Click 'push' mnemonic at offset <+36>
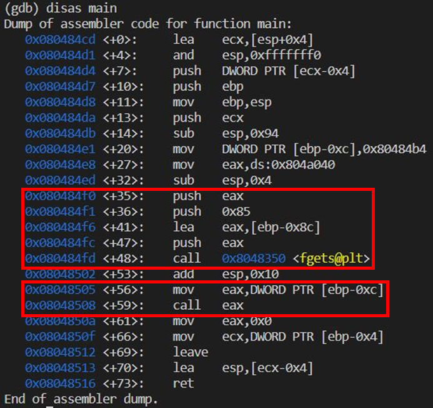The image size is (433, 408). point(187,212)
